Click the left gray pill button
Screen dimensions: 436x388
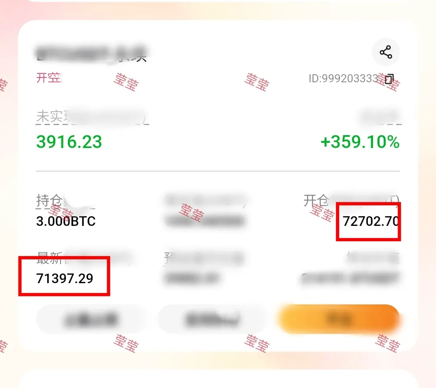91,319
